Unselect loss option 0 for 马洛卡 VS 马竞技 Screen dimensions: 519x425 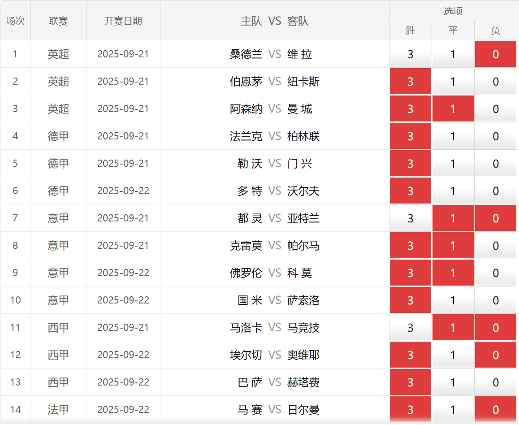tap(496, 328)
